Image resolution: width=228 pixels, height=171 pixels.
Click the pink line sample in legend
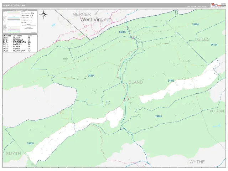coord(14,14)
